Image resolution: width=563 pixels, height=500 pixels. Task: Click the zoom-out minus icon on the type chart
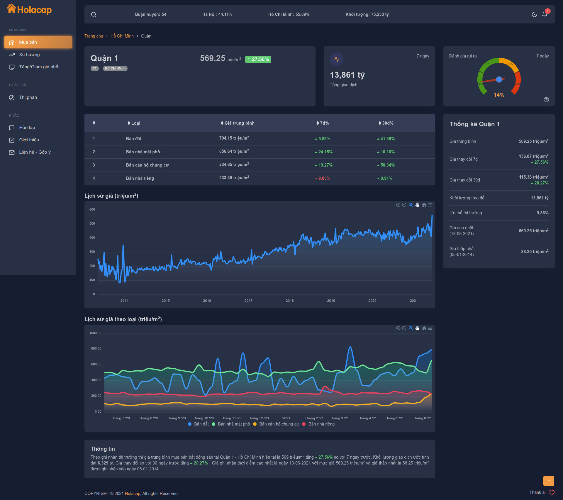(x=404, y=328)
